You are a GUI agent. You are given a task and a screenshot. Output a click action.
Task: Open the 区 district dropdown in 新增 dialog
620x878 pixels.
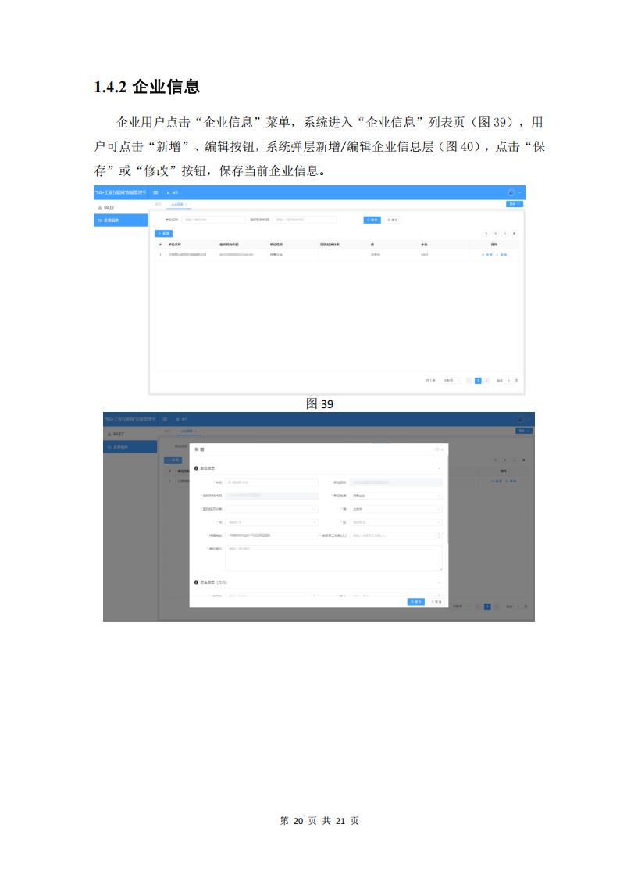click(x=397, y=522)
